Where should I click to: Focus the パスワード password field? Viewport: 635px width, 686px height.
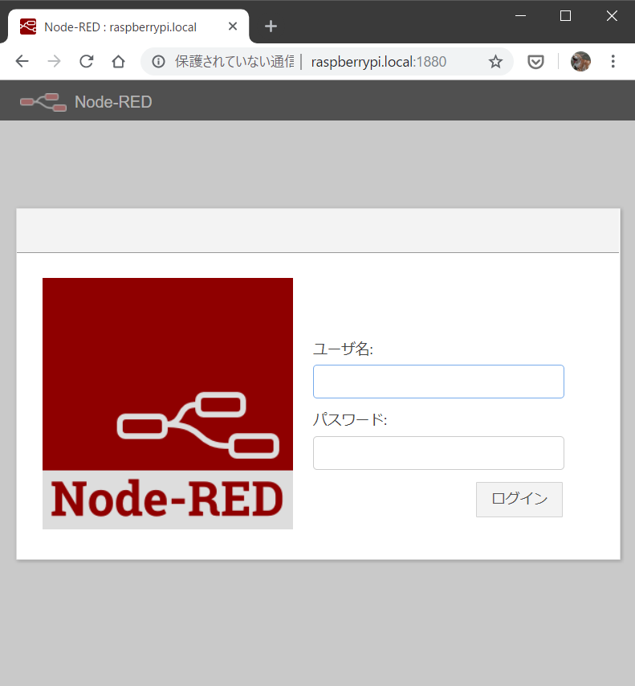coord(438,453)
